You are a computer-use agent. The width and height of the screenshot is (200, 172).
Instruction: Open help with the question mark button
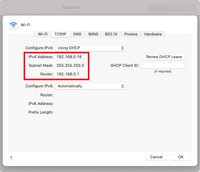point(11,158)
